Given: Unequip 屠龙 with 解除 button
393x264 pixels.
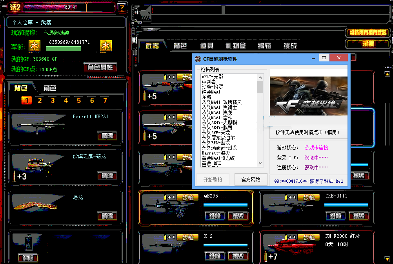Looking at the screenshot, I should (x=107, y=216).
